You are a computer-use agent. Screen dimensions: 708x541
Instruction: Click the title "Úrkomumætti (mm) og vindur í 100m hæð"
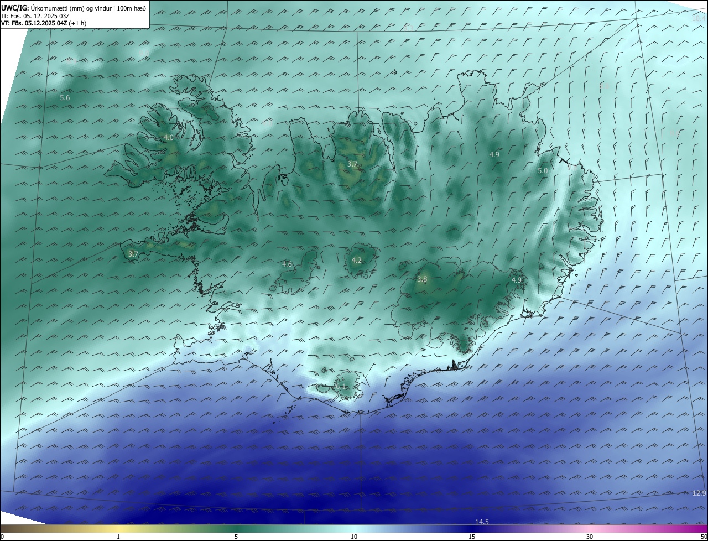[88, 8]
